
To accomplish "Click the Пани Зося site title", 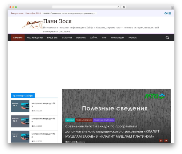I will click(58, 21).
